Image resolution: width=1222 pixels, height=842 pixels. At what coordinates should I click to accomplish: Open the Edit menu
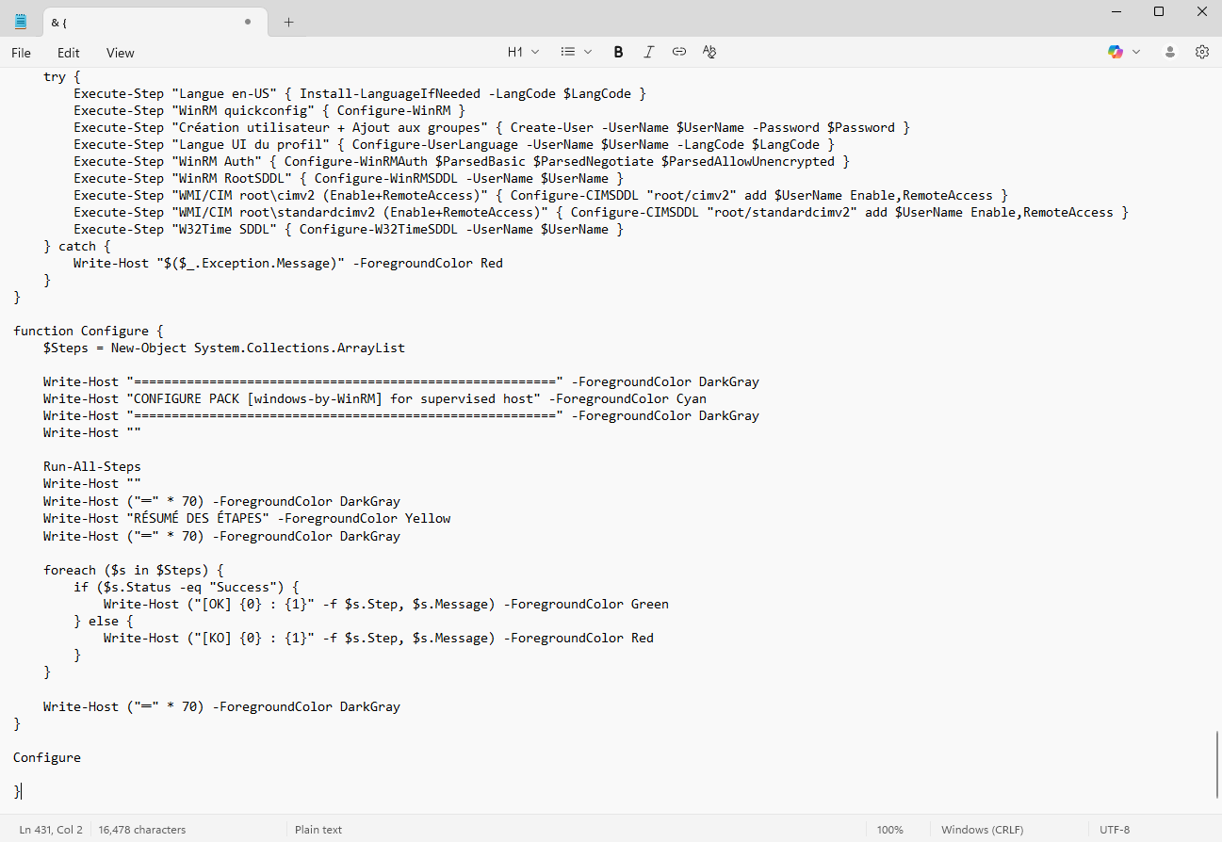click(68, 53)
